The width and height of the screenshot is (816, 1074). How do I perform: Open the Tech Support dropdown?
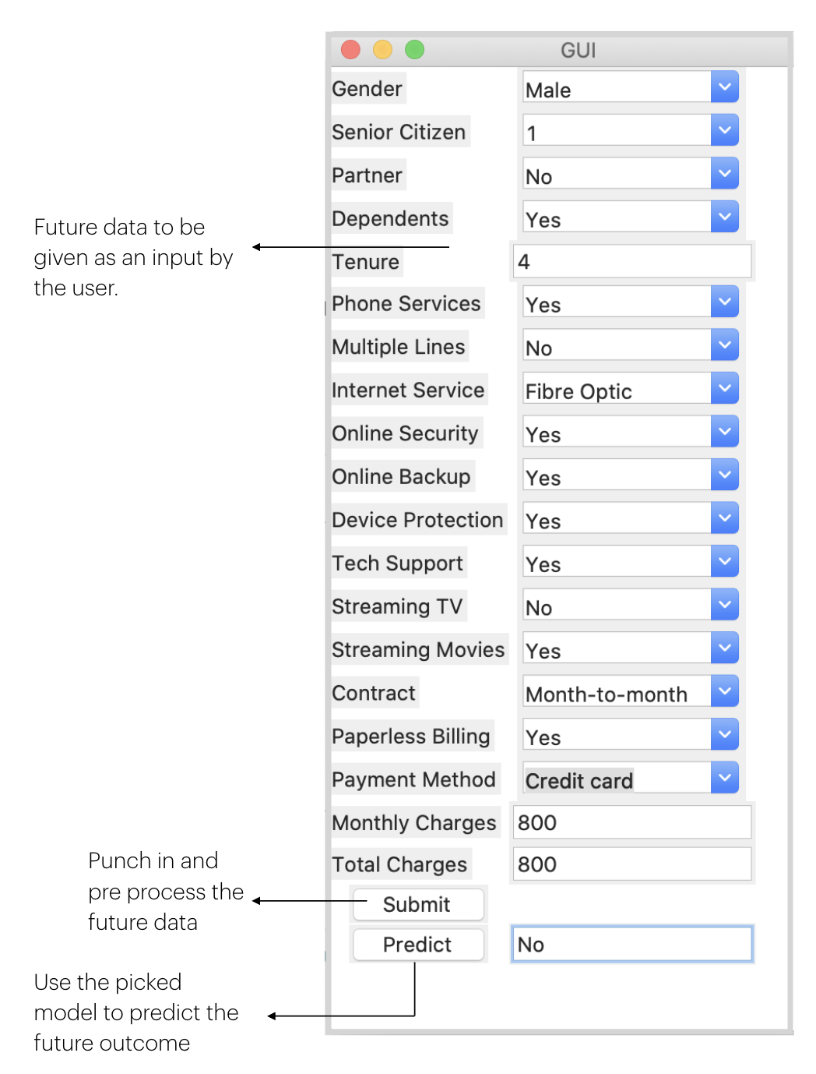pyautogui.click(x=724, y=561)
